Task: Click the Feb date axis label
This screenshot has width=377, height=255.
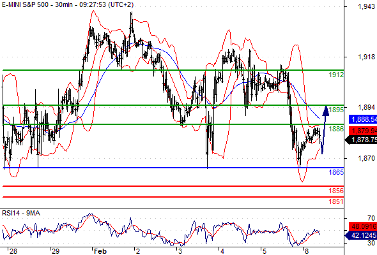Action: 100,251
